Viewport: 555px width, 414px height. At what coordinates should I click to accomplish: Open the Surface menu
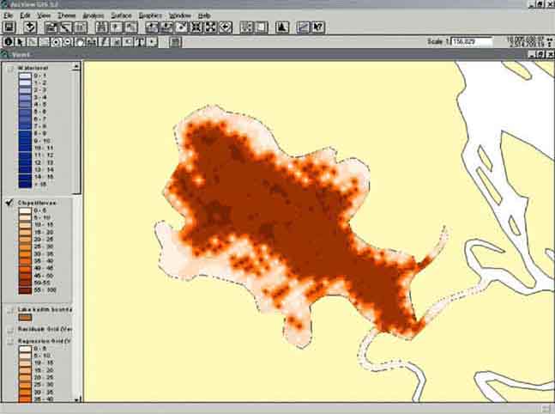[x=122, y=15]
